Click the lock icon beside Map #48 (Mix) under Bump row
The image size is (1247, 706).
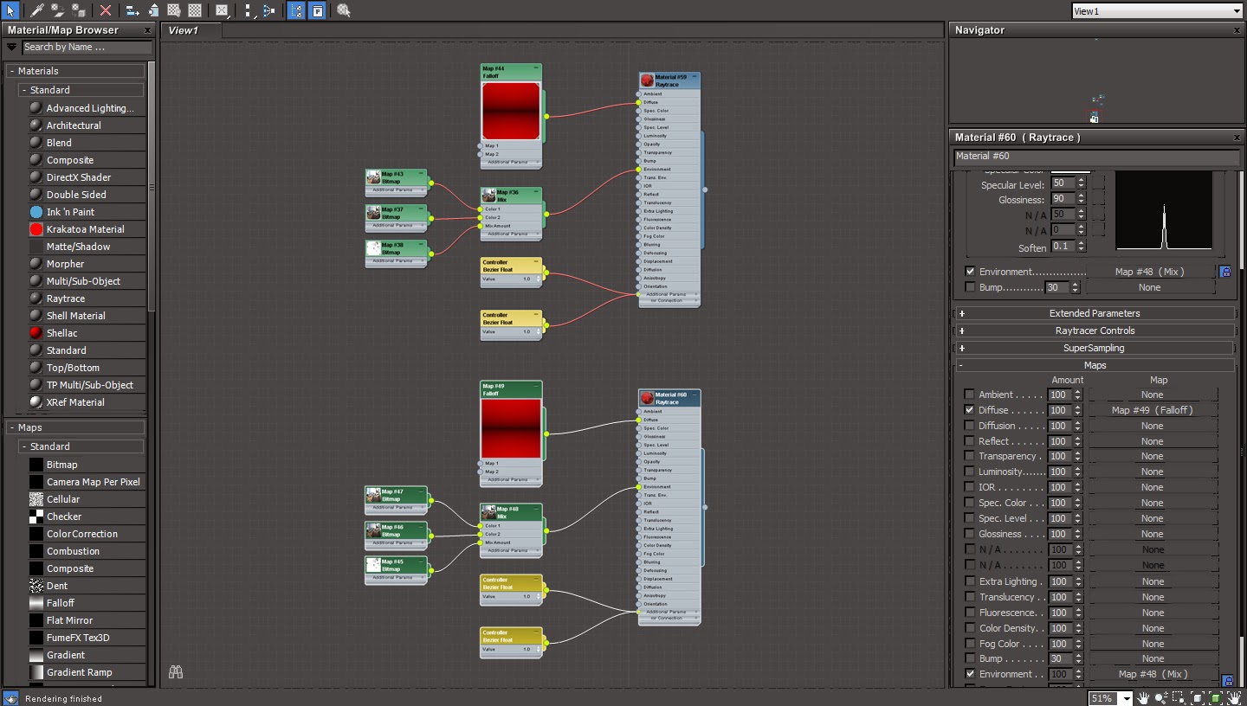click(x=1226, y=682)
